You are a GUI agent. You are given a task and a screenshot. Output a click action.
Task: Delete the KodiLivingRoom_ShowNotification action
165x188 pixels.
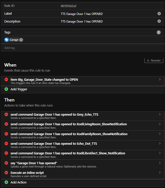click(x=6, y=124)
